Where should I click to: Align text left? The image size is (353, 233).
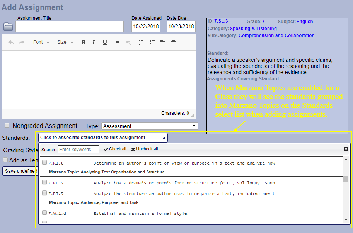pos(163,42)
